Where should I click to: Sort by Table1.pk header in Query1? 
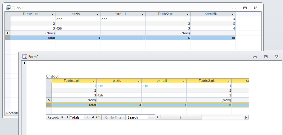tap(30, 14)
